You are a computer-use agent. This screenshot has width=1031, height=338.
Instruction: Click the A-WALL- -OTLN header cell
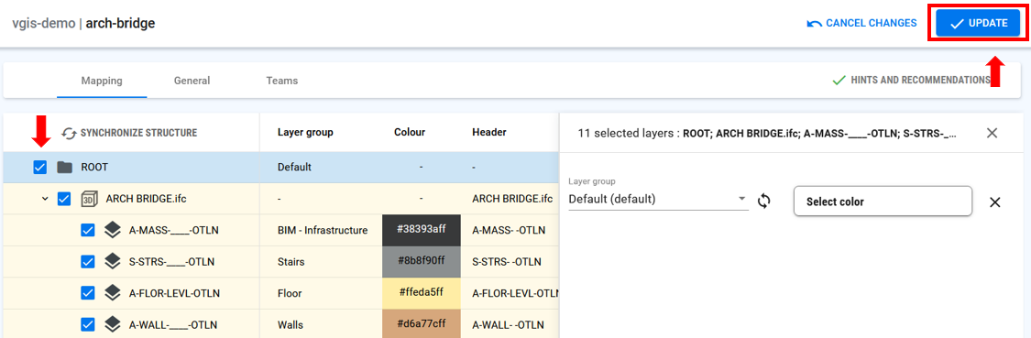pos(508,325)
